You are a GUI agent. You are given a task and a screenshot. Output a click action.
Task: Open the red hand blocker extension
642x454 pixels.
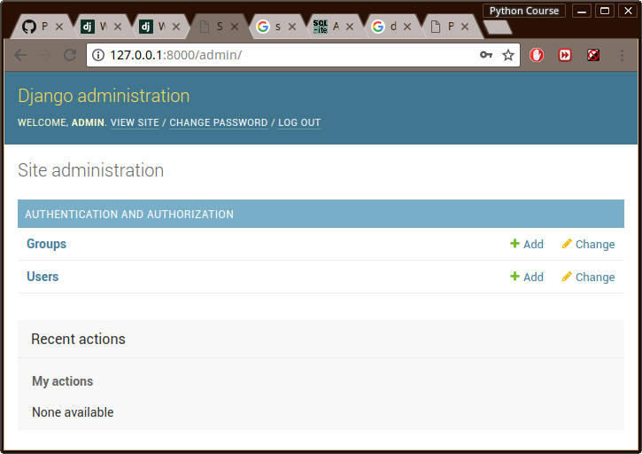(x=537, y=55)
